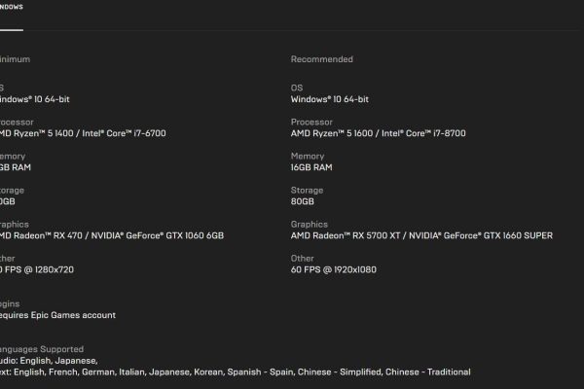
Task: Click the recommended OS label
Action: click(x=297, y=88)
